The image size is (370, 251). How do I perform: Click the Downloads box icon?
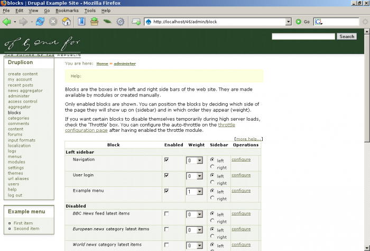94,22
